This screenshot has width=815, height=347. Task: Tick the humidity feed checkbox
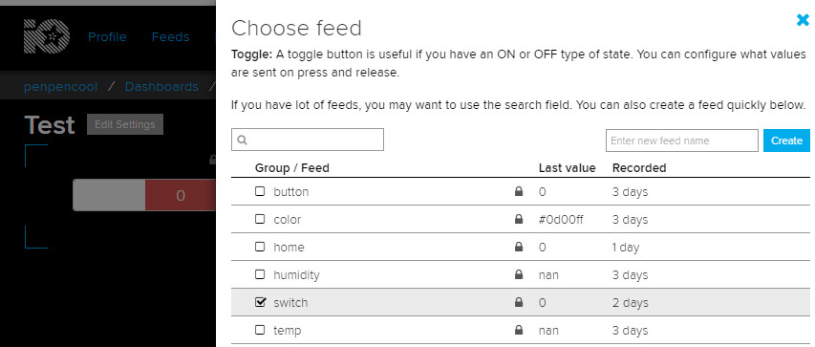tap(260, 274)
